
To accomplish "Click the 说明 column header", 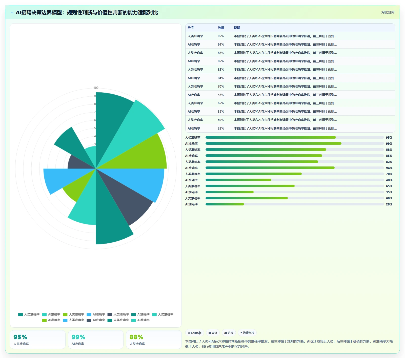I will [237, 28].
